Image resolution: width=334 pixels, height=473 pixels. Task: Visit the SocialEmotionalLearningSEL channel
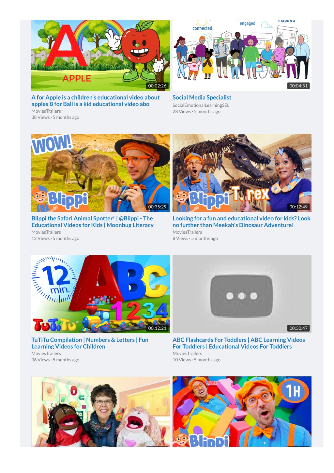point(201,105)
